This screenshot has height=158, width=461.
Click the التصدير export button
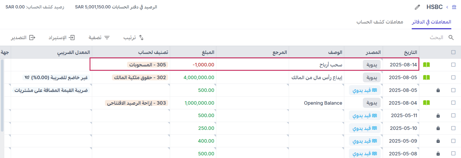[x=23, y=37]
